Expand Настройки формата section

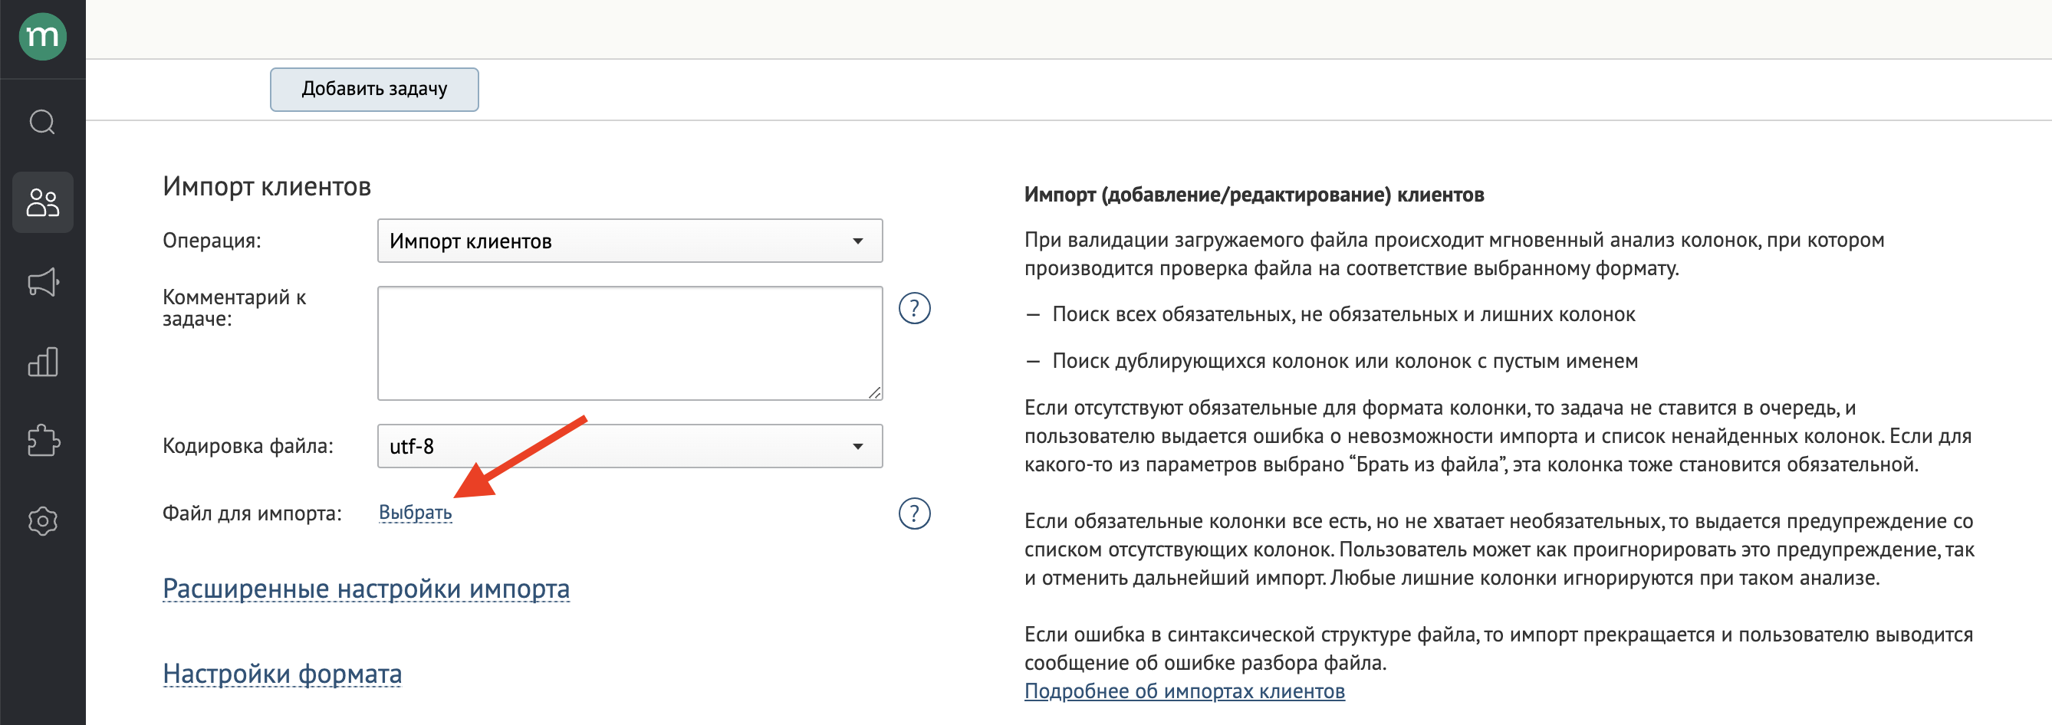[x=282, y=674]
